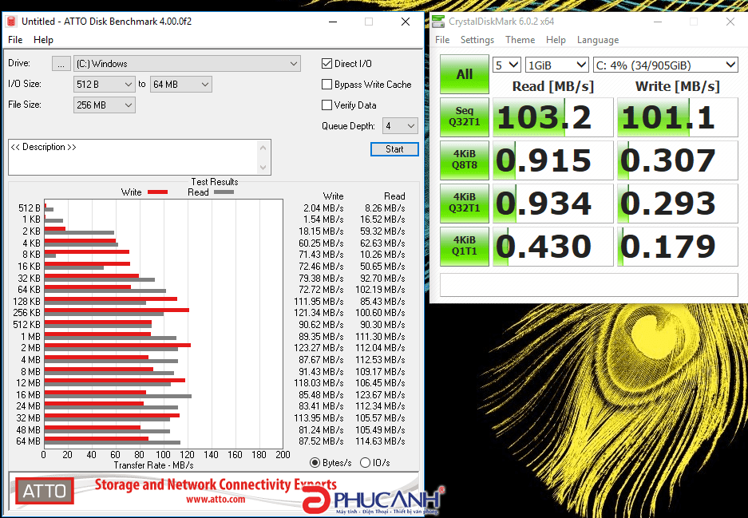Click the drive browse '...' button
Viewport: 748px width, 518px height.
pos(61,63)
